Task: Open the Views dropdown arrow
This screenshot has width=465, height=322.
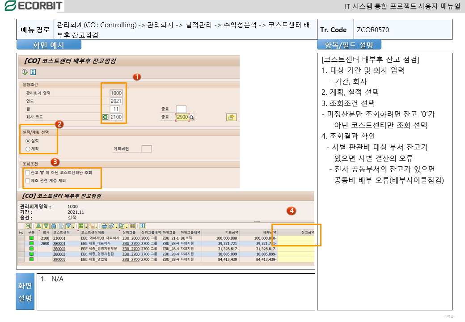Action: [116, 227]
